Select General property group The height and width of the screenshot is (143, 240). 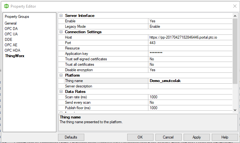click(11, 23)
